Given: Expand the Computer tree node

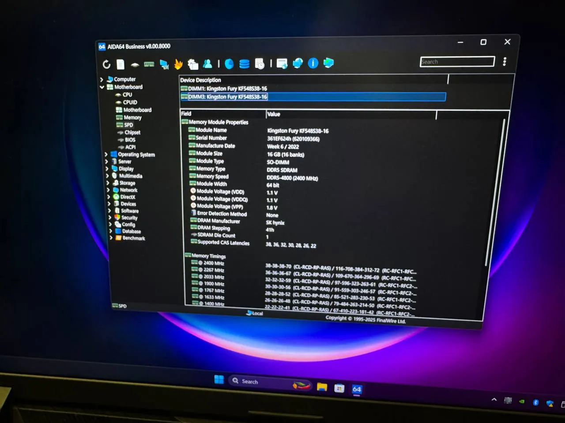Looking at the screenshot, I should (102, 80).
